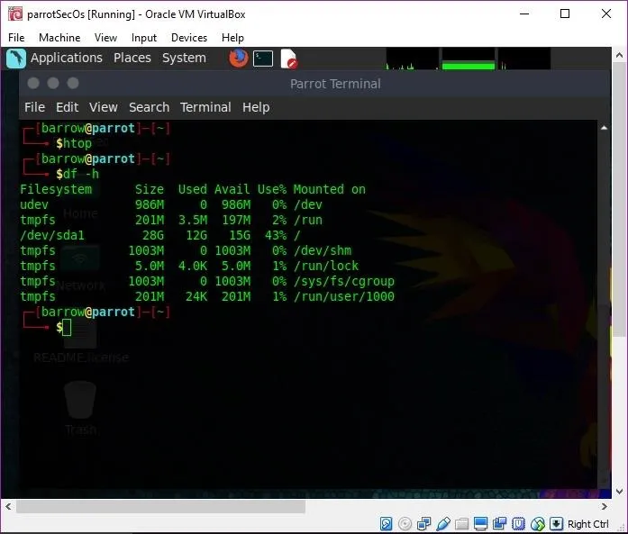Click the Parrot Terminal title bar text
The width and height of the screenshot is (628, 534).
point(335,84)
